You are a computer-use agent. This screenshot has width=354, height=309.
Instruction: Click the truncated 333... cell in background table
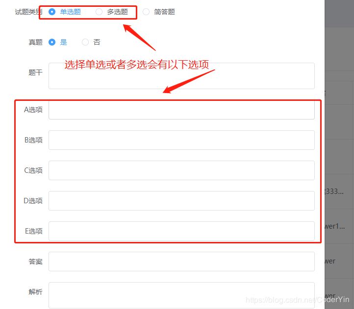[x=334, y=191]
